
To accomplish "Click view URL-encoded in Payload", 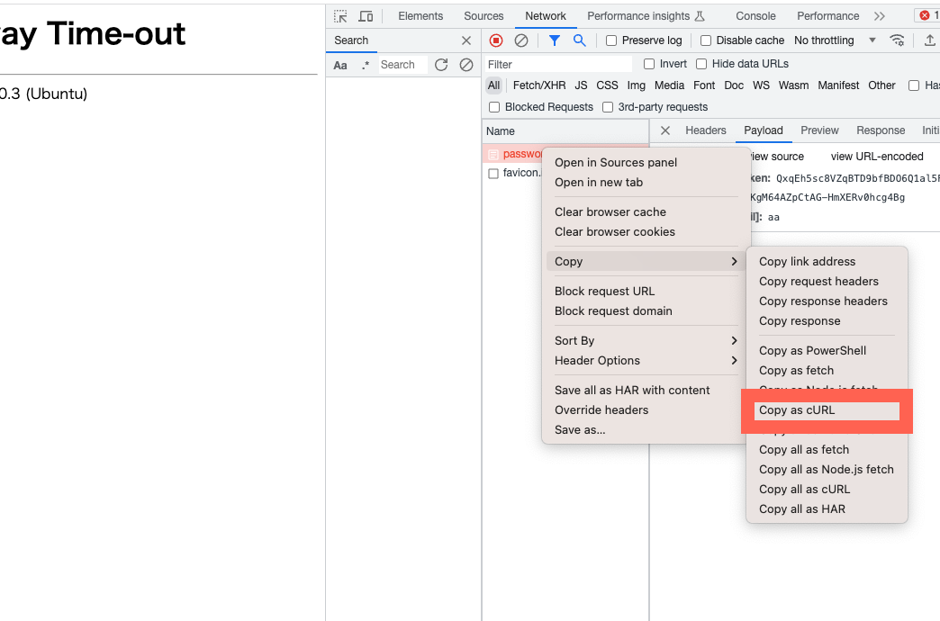I will [x=876, y=157].
